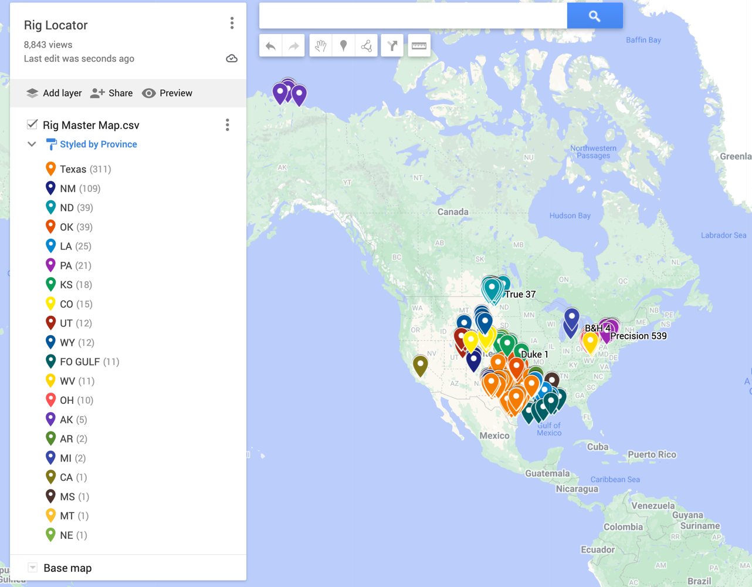Select the Add marker tool
The image size is (752, 587).
point(343,45)
